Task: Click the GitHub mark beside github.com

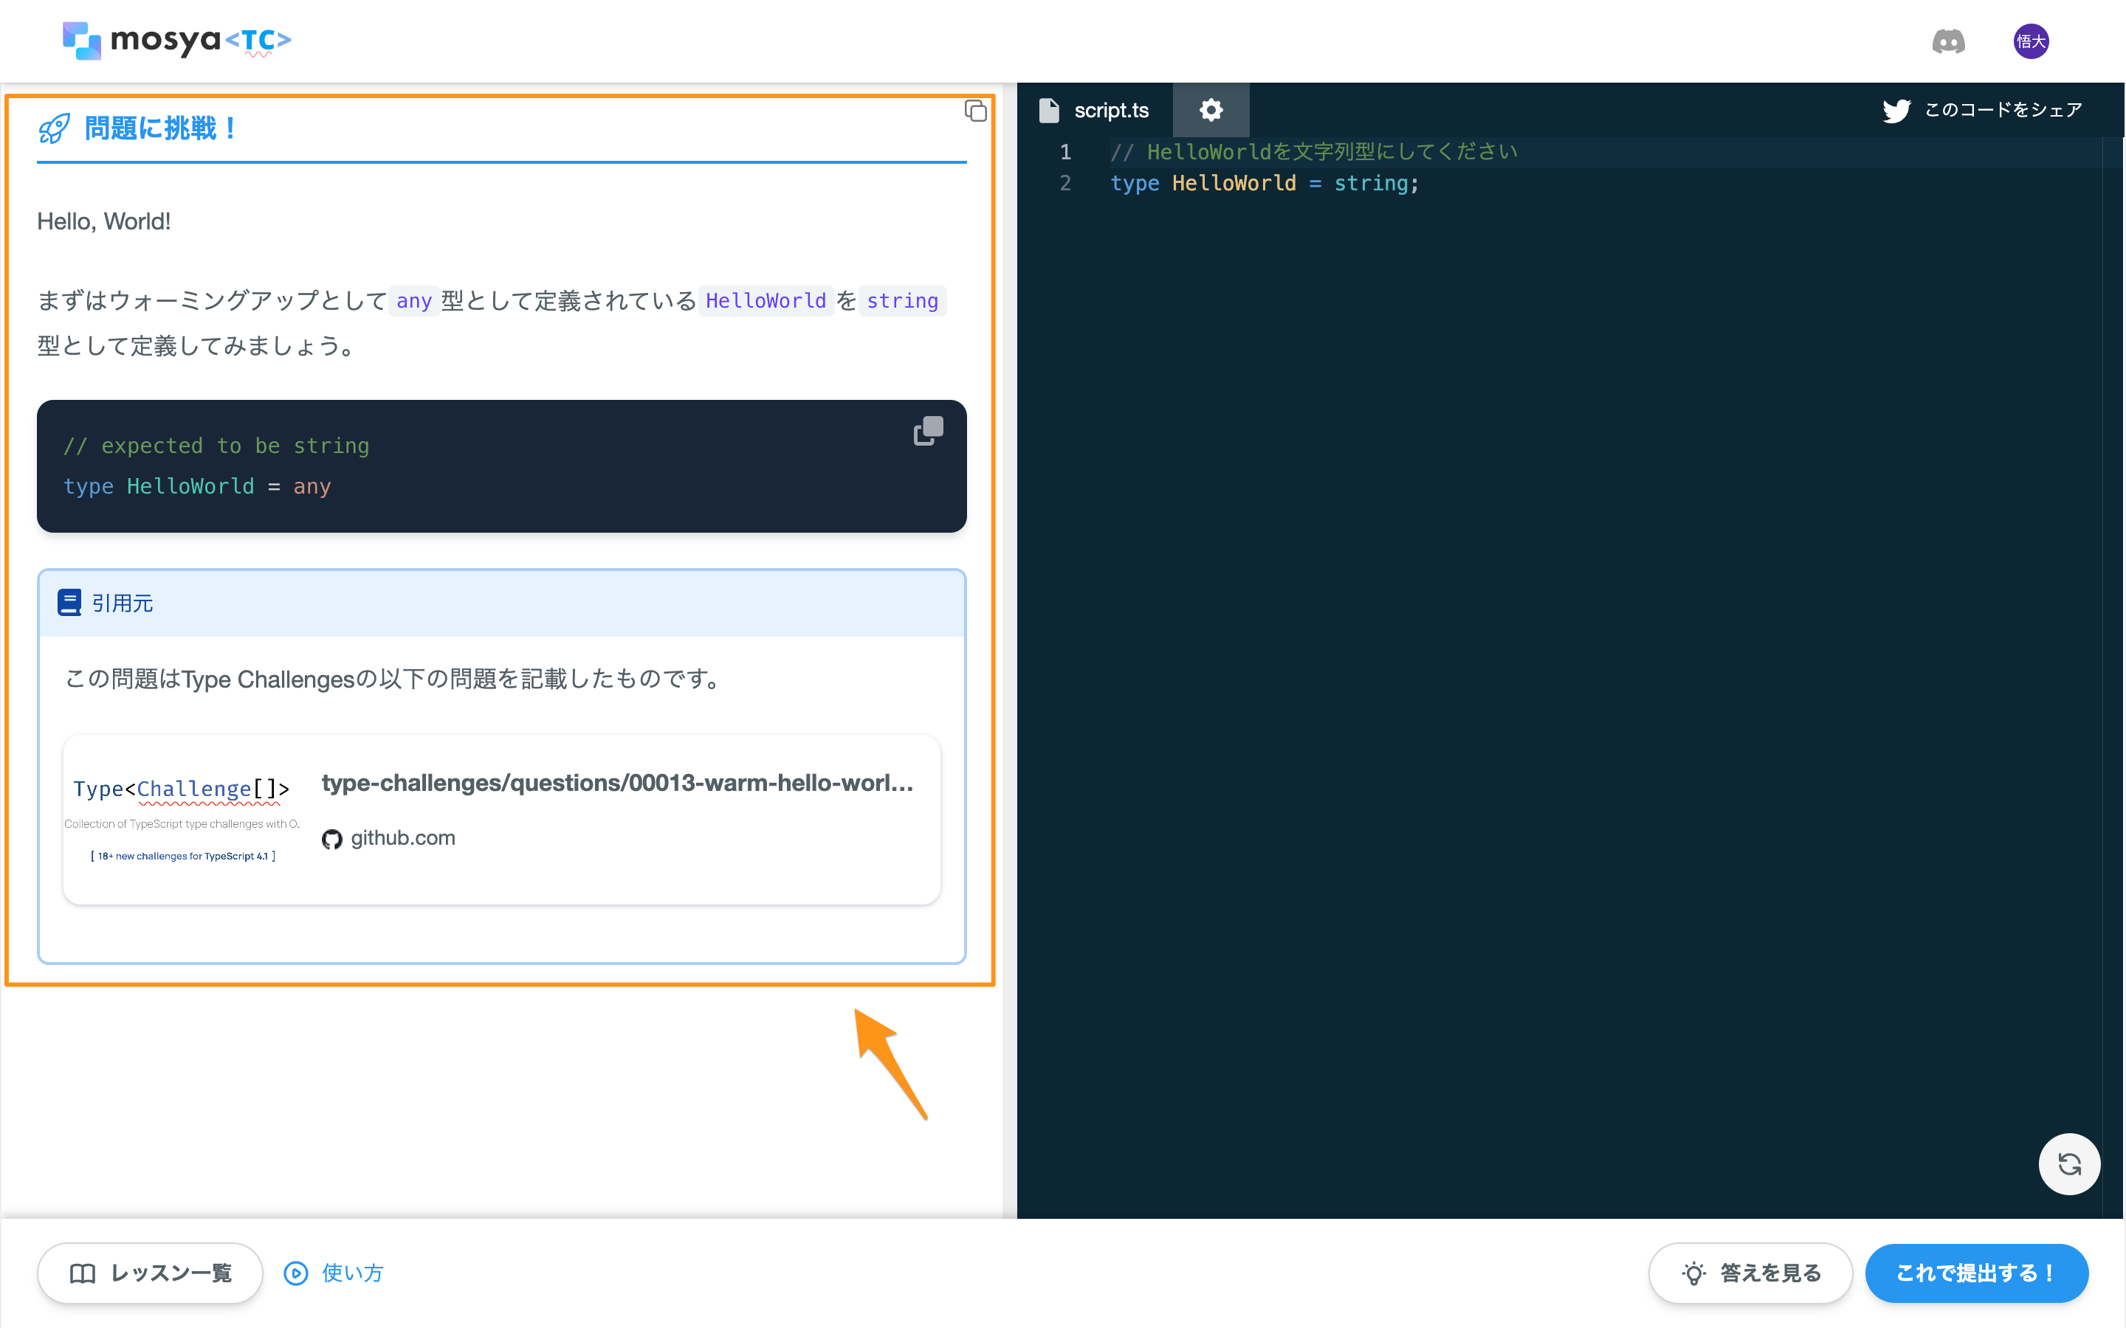Action: click(x=331, y=839)
